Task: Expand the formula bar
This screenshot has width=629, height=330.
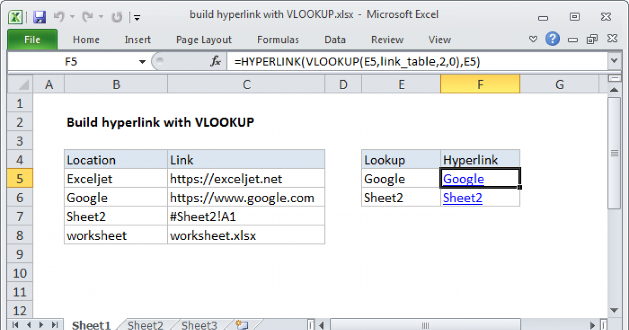Action: 614,61
